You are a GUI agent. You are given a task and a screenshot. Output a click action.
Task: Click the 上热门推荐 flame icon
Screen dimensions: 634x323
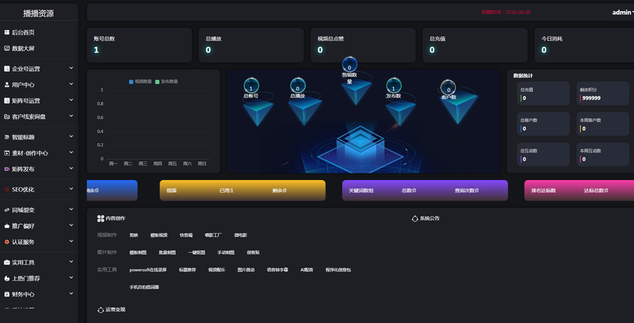[7, 278]
